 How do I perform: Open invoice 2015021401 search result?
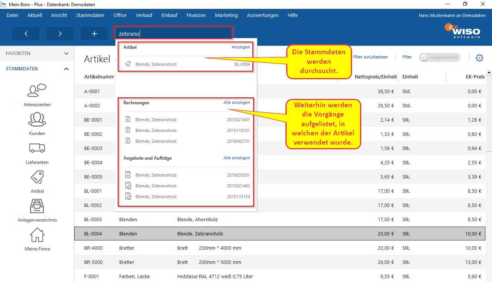coord(187,120)
